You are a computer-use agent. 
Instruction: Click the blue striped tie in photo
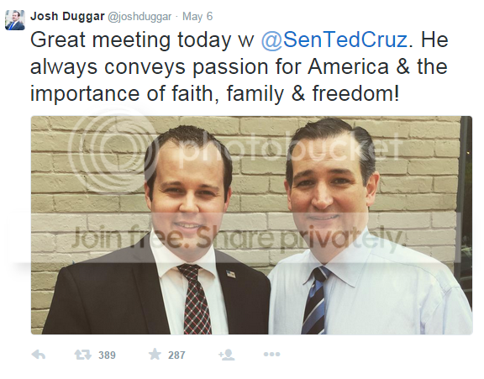[315, 301]
